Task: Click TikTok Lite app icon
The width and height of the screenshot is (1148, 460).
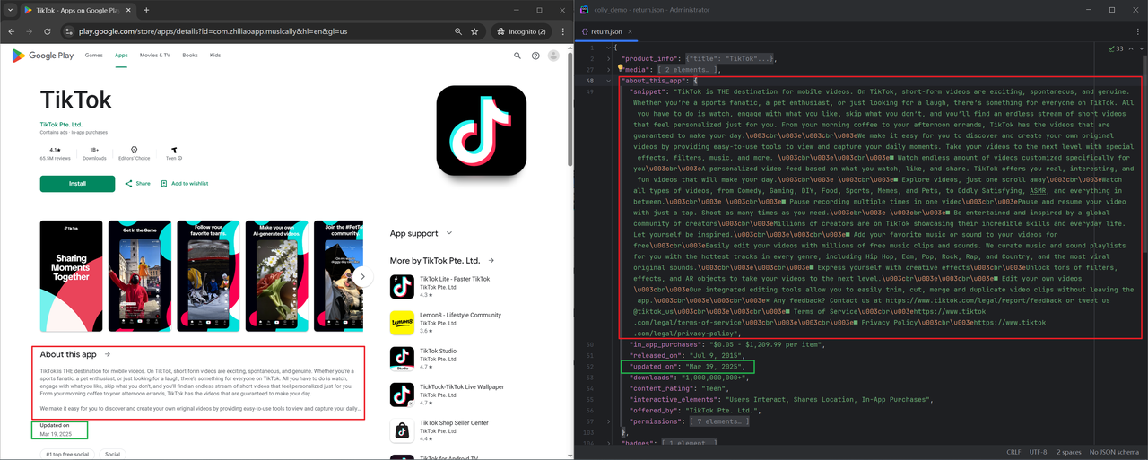Action: pyautogui.click(x=402, y=286)
